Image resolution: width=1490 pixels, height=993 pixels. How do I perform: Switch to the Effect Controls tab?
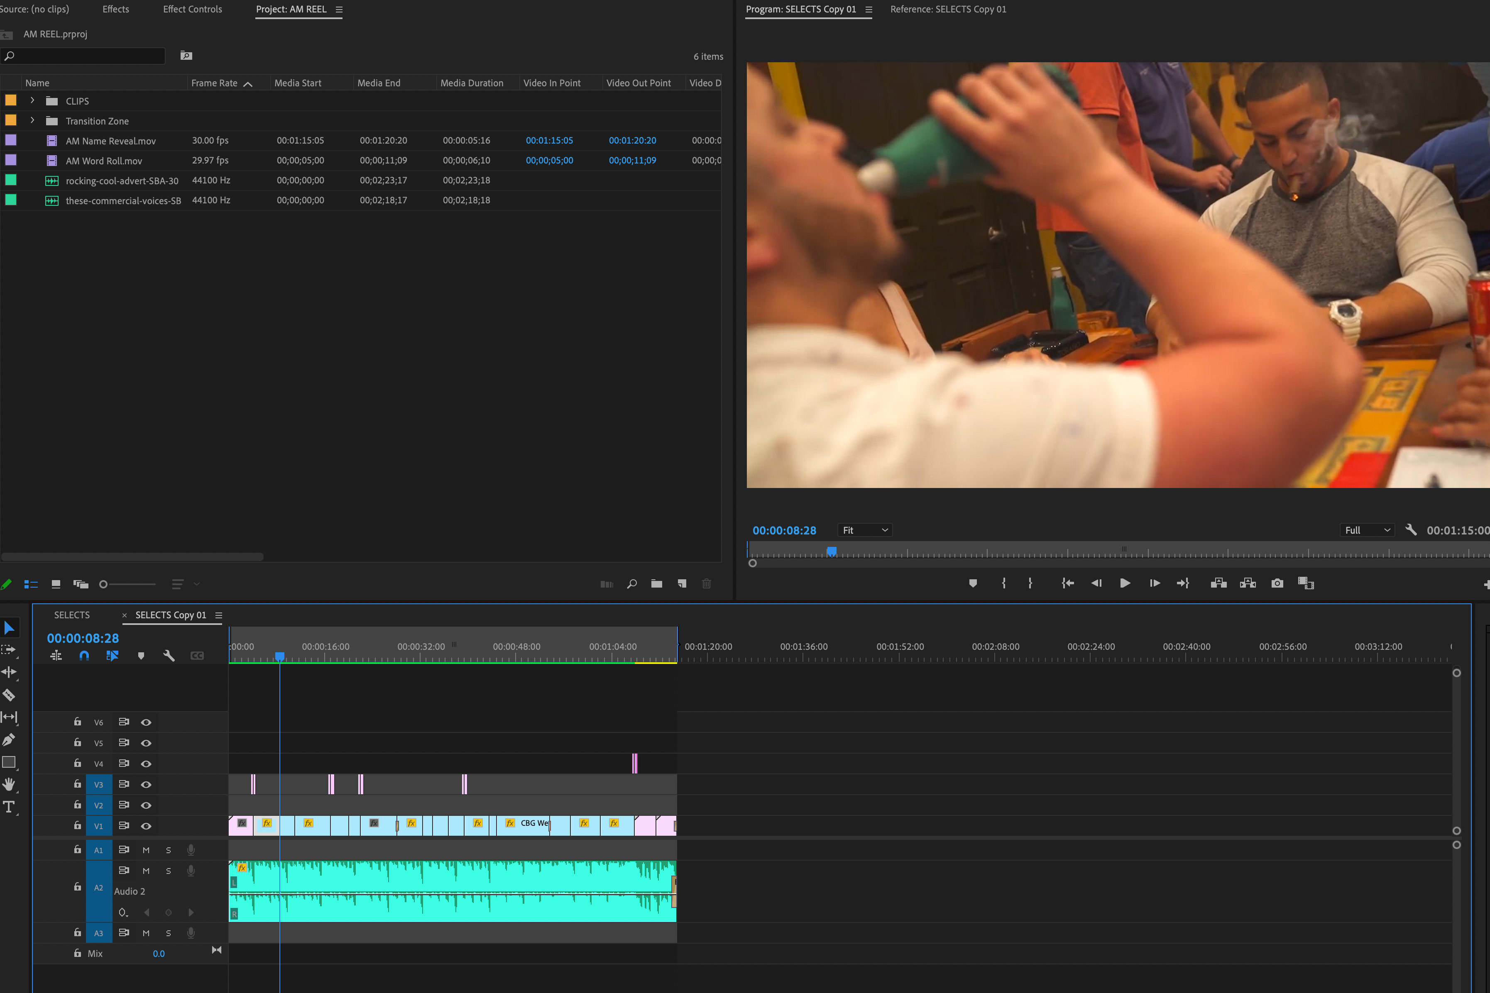coord(192,10)
